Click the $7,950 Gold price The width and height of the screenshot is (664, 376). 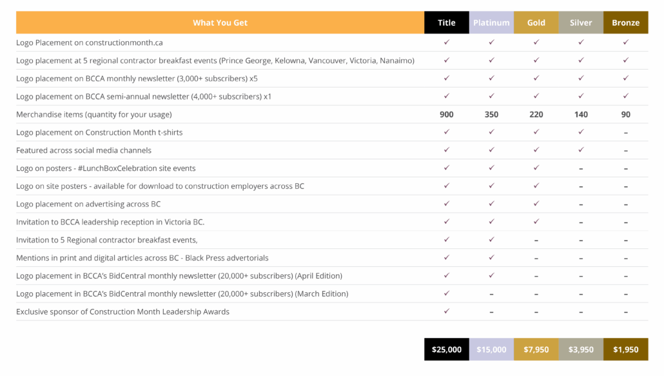[x=536, y=350]
